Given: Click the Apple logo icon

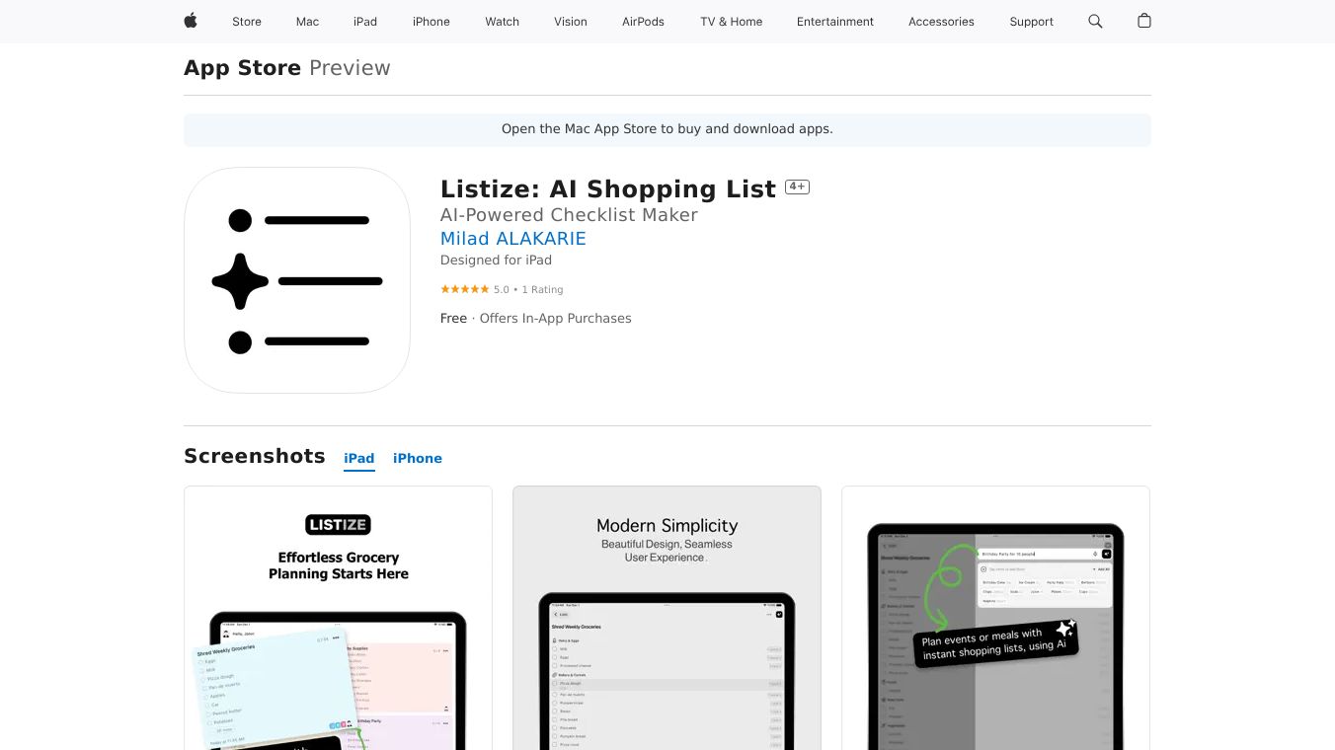Looking at the screenshot, I should pyautogui.click(x=191, y=21).
